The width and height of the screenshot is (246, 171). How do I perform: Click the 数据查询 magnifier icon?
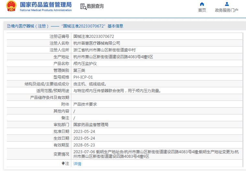(x=83, y=6)
